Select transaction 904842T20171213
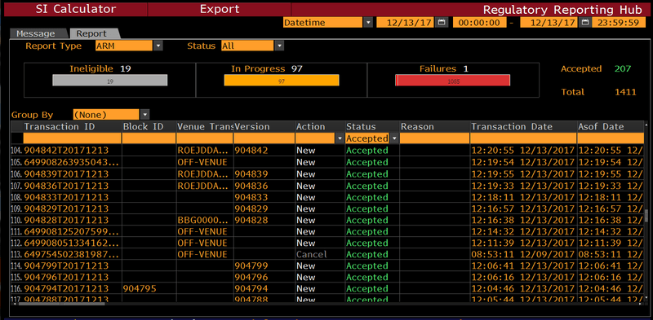 66,151
